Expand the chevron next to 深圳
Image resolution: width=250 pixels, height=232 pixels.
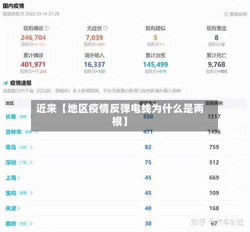coord(31,162)
